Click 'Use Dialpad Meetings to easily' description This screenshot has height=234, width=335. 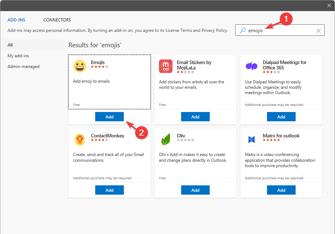coord(273,87)
